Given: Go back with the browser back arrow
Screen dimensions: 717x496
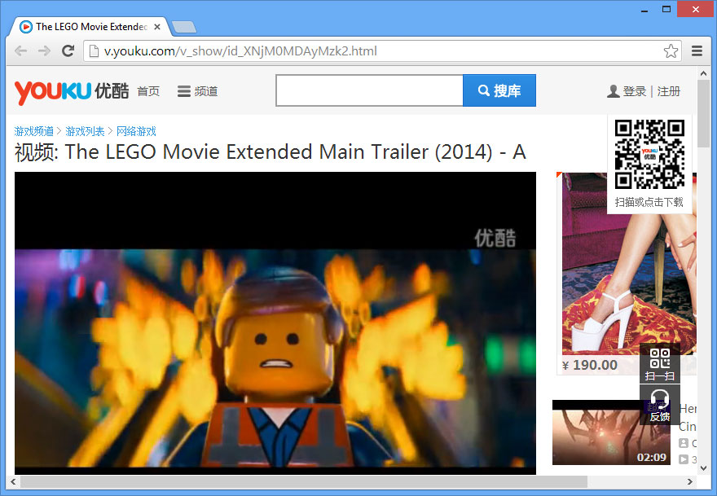Looking at the screenshot, I should click(21, 50).
